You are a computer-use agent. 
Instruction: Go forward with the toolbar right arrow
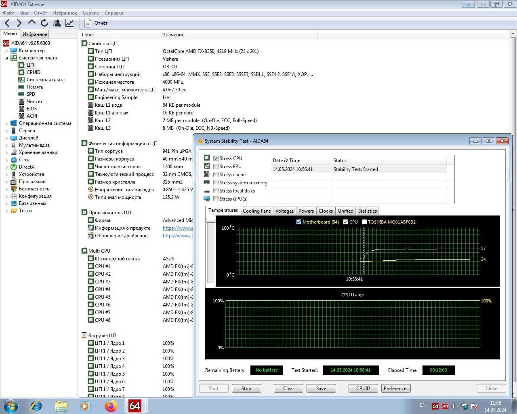pyautogui.click(x=19, y=23)
